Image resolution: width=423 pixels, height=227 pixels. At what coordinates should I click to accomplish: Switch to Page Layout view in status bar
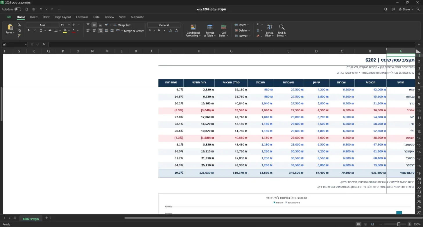click(365, 224)
